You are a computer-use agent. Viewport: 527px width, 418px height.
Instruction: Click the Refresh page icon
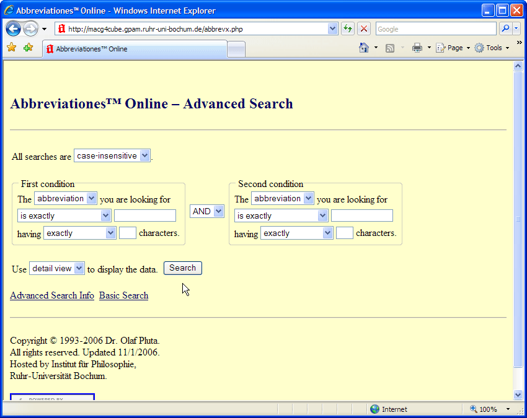point(348,29)
